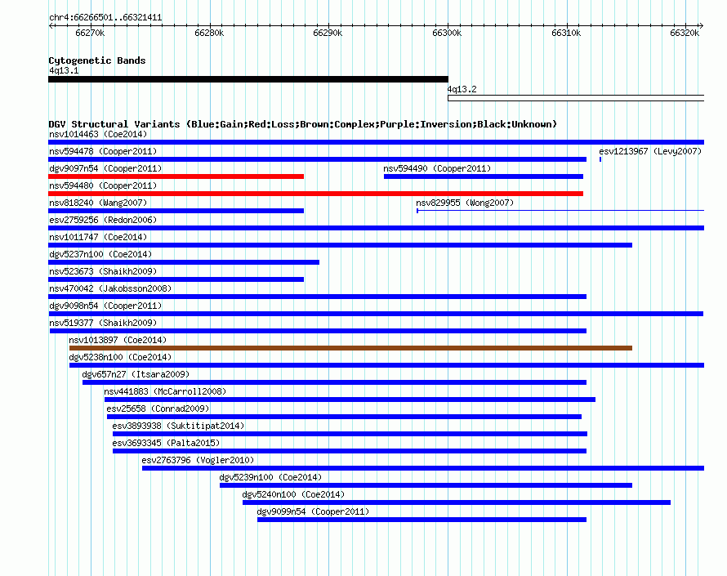Select the nsv829955 (Wong2007) label
The height and width of the screenshot is (576, 727).
pyautogui.click(x=465, y=203)
